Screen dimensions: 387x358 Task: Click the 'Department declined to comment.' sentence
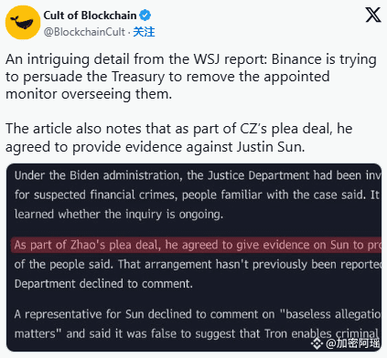click(x=103, y=284)
